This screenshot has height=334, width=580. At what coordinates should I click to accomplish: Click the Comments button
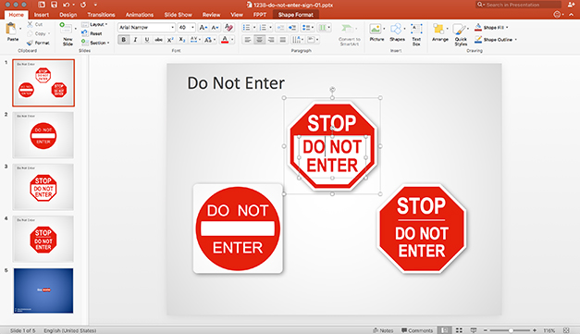(417, 330)
